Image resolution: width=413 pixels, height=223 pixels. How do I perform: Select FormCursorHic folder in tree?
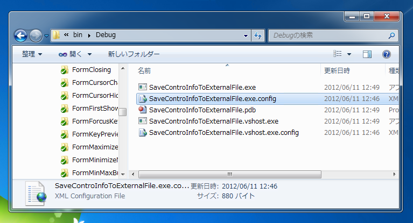pyautogui.click(x=95, y=96)
